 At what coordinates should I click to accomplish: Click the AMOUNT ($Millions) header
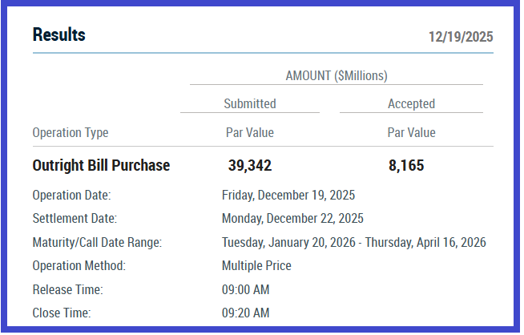click(336, 76)
